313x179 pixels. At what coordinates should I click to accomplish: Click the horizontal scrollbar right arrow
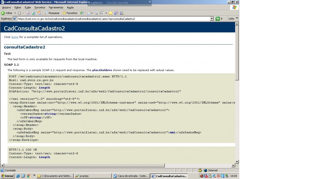coord(233,165)
